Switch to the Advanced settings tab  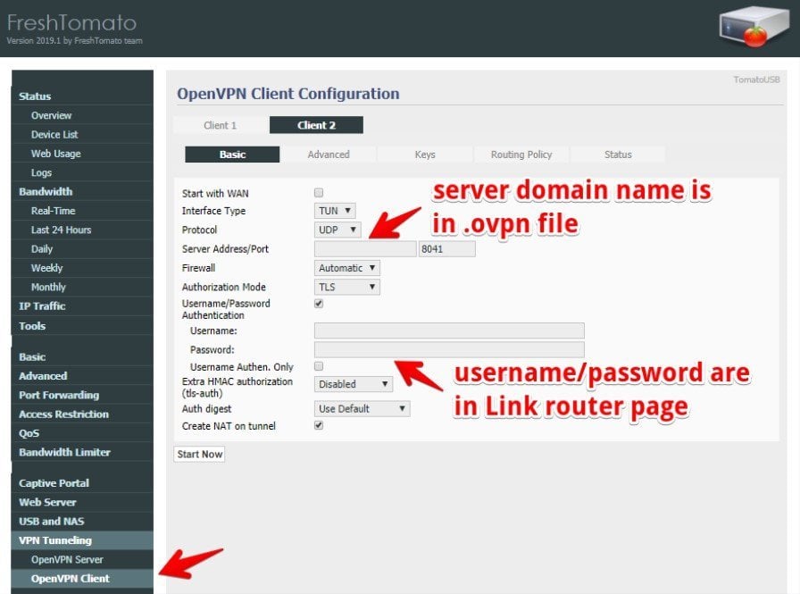pos(329,155)
